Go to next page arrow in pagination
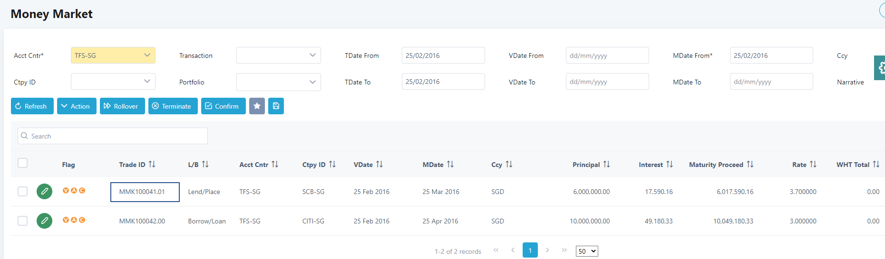This screenshot has width=885, height=259. tap(547, 250)
